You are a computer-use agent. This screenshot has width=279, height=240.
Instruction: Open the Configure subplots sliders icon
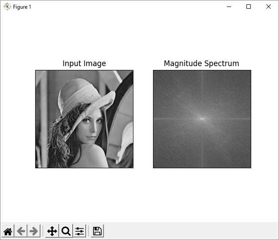[x=80, y=231]
